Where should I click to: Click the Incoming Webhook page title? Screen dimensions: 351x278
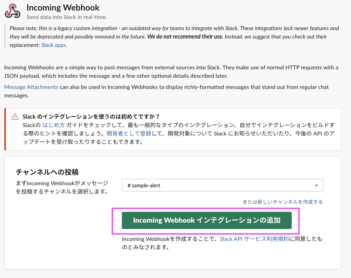click(x=63, y=8)
